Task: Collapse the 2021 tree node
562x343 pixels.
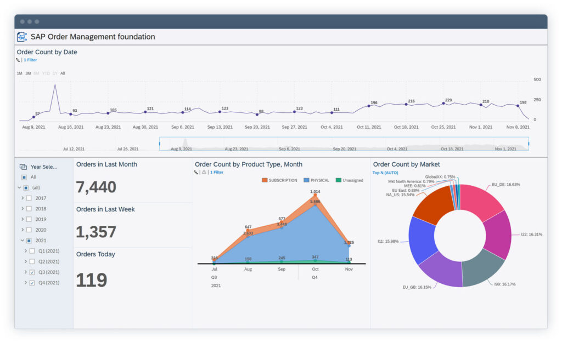Action: (20, 241)
